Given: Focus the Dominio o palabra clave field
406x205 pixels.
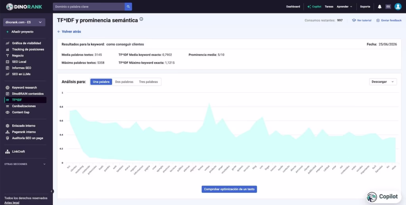Looking at the screenshot, I should point(88,7).
